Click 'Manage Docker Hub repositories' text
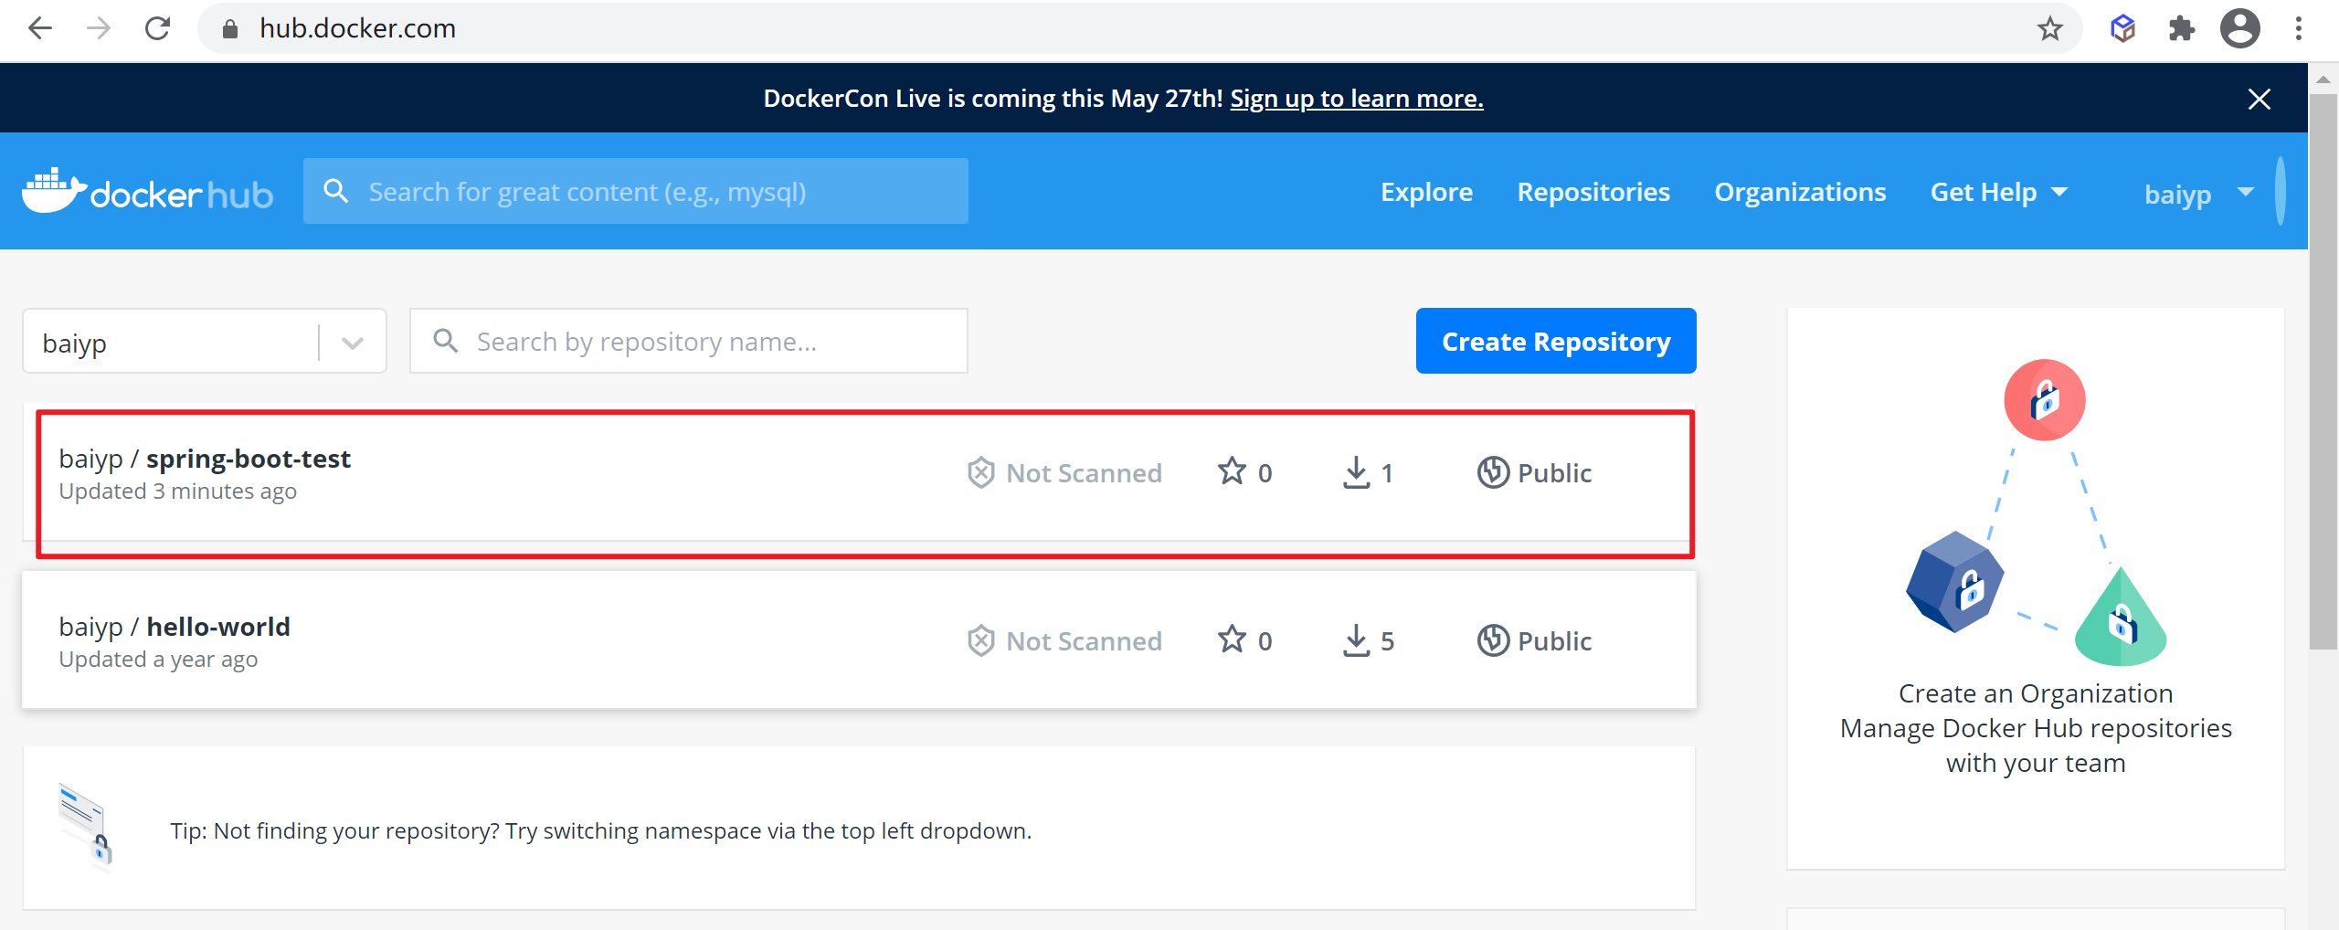 [x=2036, y=728]
